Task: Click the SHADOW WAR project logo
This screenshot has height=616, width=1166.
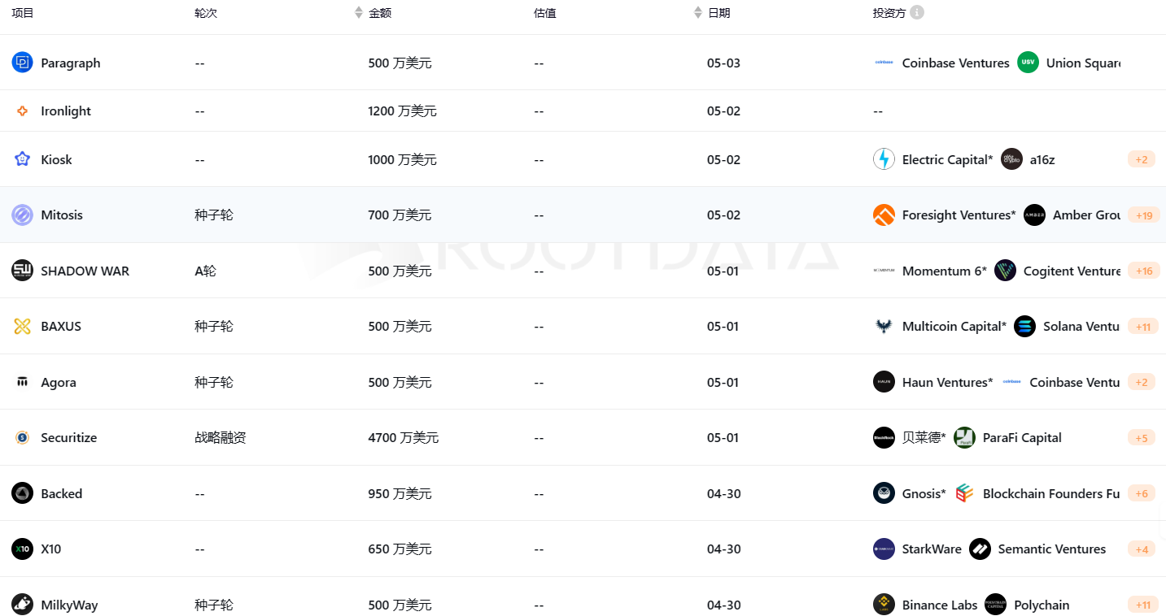Action: [x=22, y=271]
